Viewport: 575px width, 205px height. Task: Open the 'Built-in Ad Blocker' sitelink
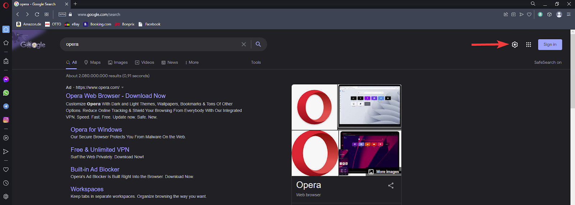point(95,169)
